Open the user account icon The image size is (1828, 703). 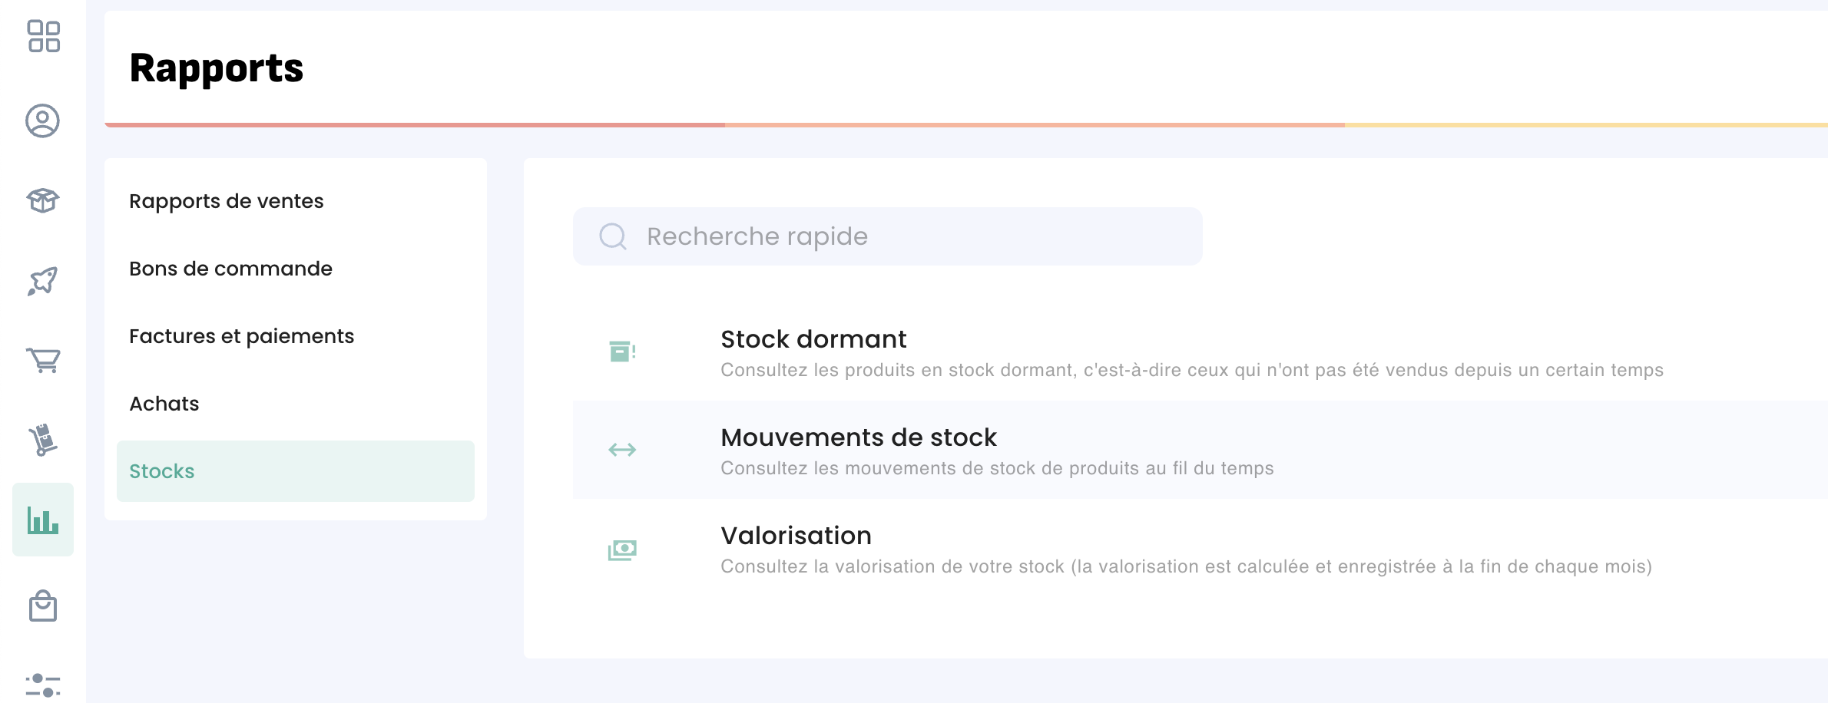point(43,120)
